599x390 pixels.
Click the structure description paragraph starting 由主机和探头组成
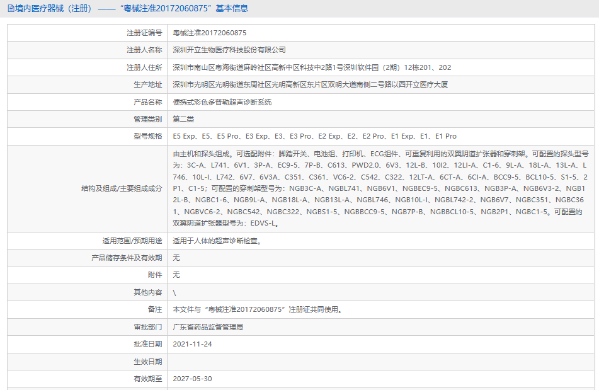[x=380, y=188]
